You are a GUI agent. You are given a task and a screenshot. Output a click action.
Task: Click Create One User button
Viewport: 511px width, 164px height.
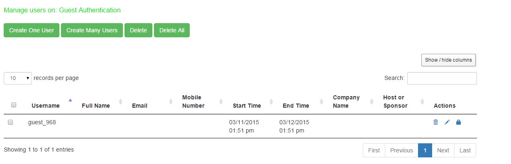(32, 30)
